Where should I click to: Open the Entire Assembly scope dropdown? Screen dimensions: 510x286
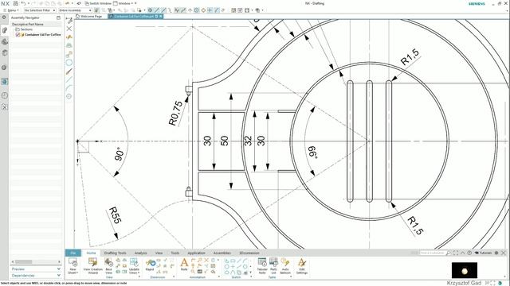point(75,10)
